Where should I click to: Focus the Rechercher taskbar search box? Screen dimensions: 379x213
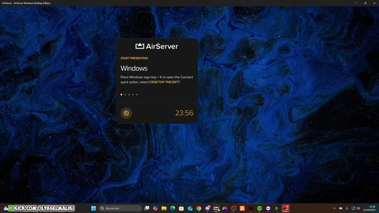coord(120,208)
